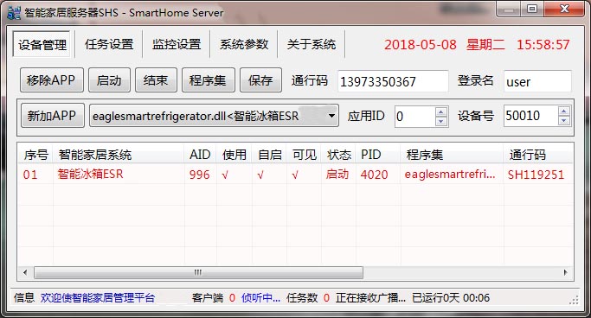
Task: Click the horizontal scrollbar right arrow
Action: point(565,272)
